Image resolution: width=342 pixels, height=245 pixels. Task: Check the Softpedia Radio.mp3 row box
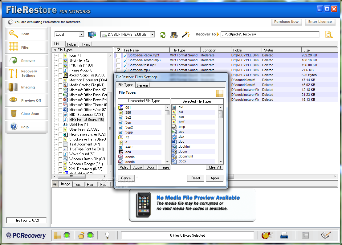click(118, 55)
